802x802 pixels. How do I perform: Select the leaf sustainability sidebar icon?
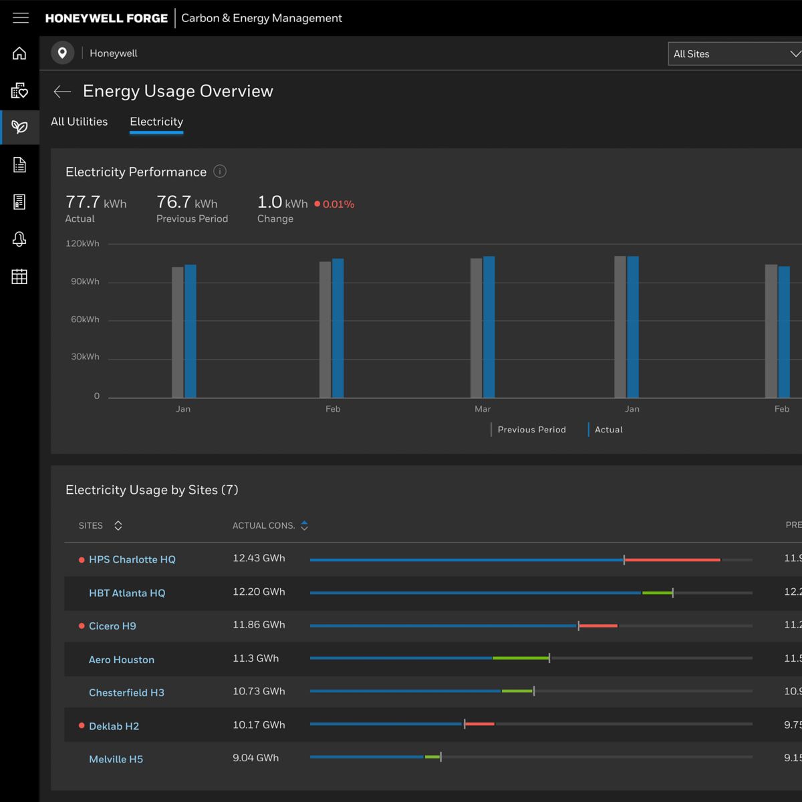[x=19, y=127]
